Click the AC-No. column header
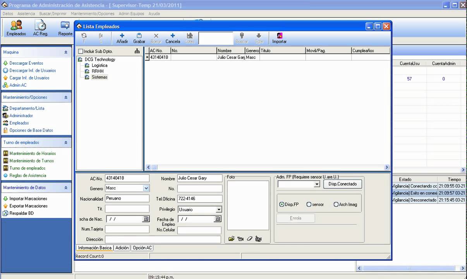 point(160,51)
